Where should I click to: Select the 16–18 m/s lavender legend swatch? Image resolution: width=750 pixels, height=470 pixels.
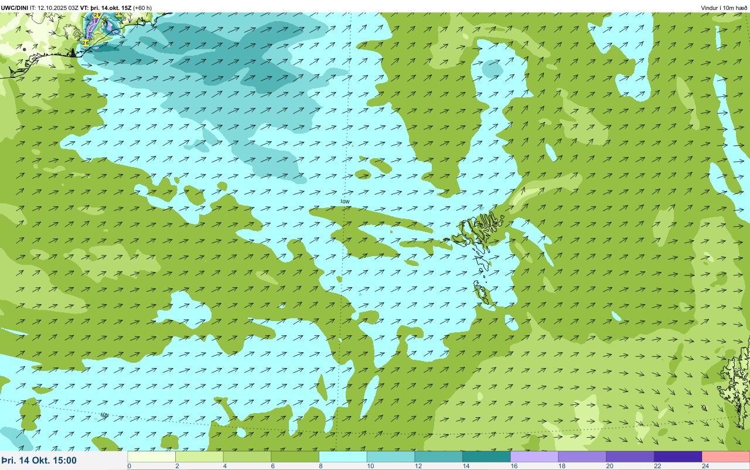tap(534, 457)
